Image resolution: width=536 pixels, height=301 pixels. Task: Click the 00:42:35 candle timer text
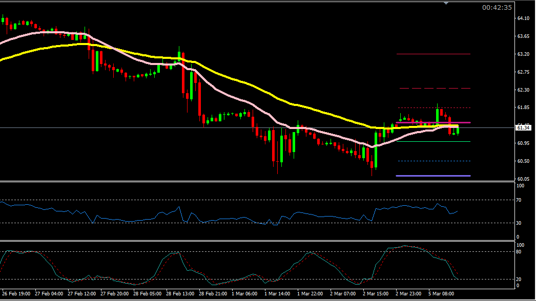click(497, 8)
